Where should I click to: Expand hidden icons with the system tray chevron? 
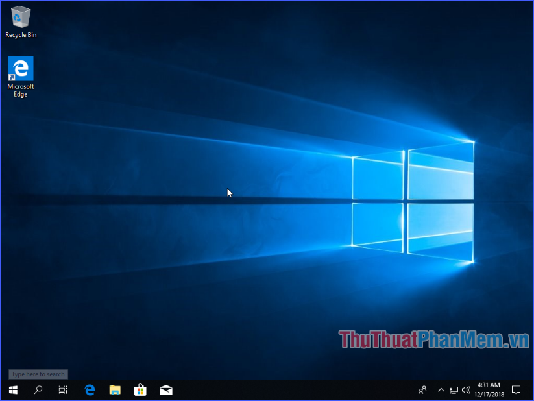(441, 390)
